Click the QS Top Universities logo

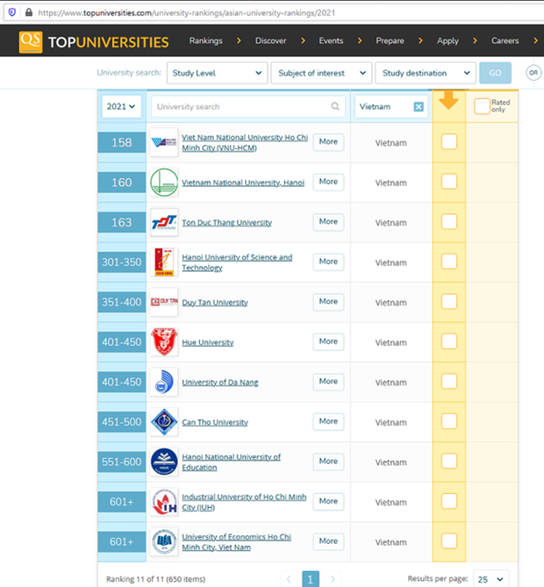click(94, 41)
